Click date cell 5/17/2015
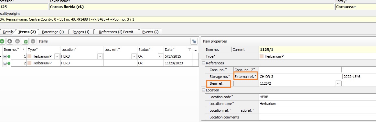This screenshot has height=122, width=376. (178, 57)
